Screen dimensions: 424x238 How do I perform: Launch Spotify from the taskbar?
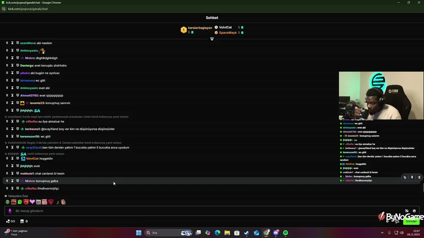[286, 233]
